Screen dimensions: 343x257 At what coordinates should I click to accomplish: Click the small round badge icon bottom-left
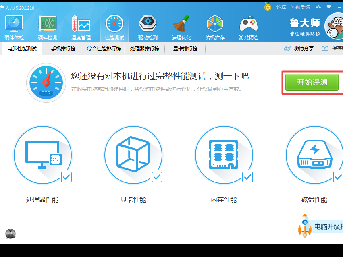coord(10,234)
